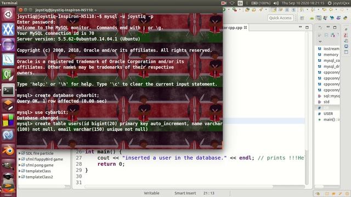
Task: Open GIMP from the launcher
Action: pos(8,165)
